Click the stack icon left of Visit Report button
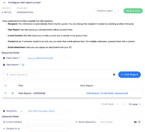The image size is (145, 132). coord(114,75)
